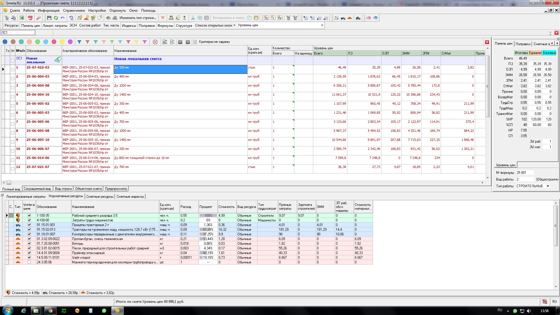Click the 'Изменить тип строки...' button
Screen dimensions: 560x315
click(138, 18)
